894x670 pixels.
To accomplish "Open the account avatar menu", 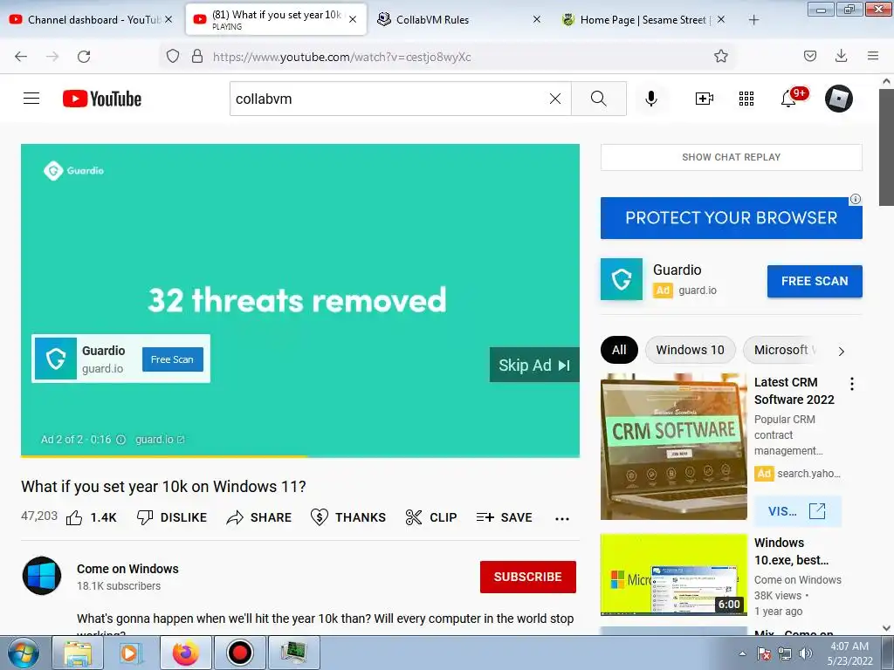I will (838, 99).
